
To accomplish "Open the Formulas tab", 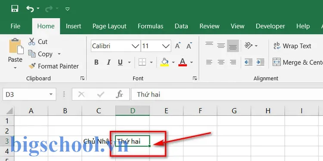I will (x=150, y=26).
